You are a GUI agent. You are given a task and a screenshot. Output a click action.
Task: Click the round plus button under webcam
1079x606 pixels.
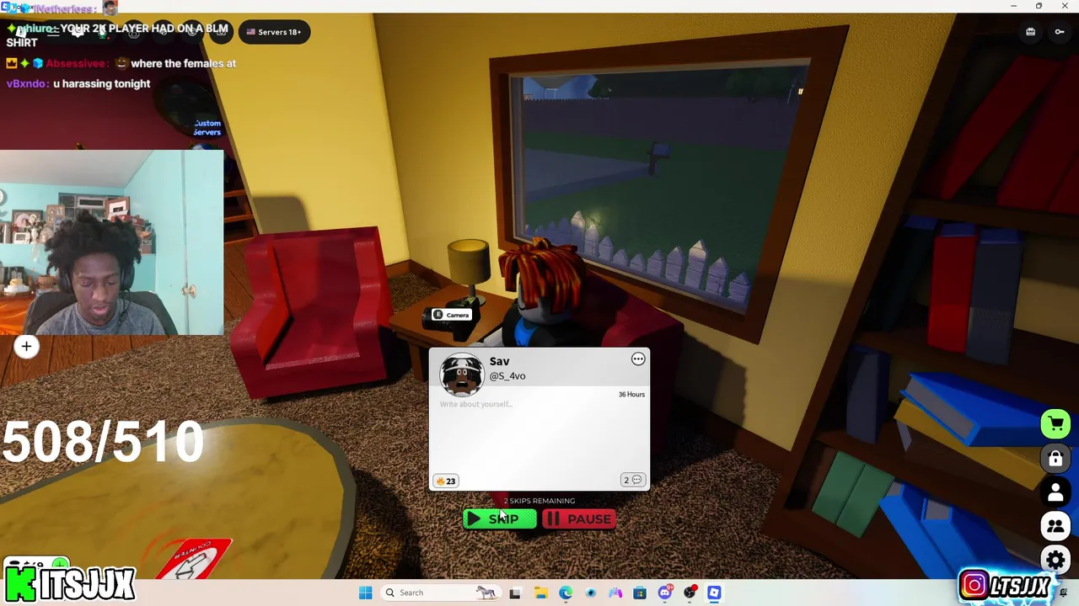tap(26, 346)
